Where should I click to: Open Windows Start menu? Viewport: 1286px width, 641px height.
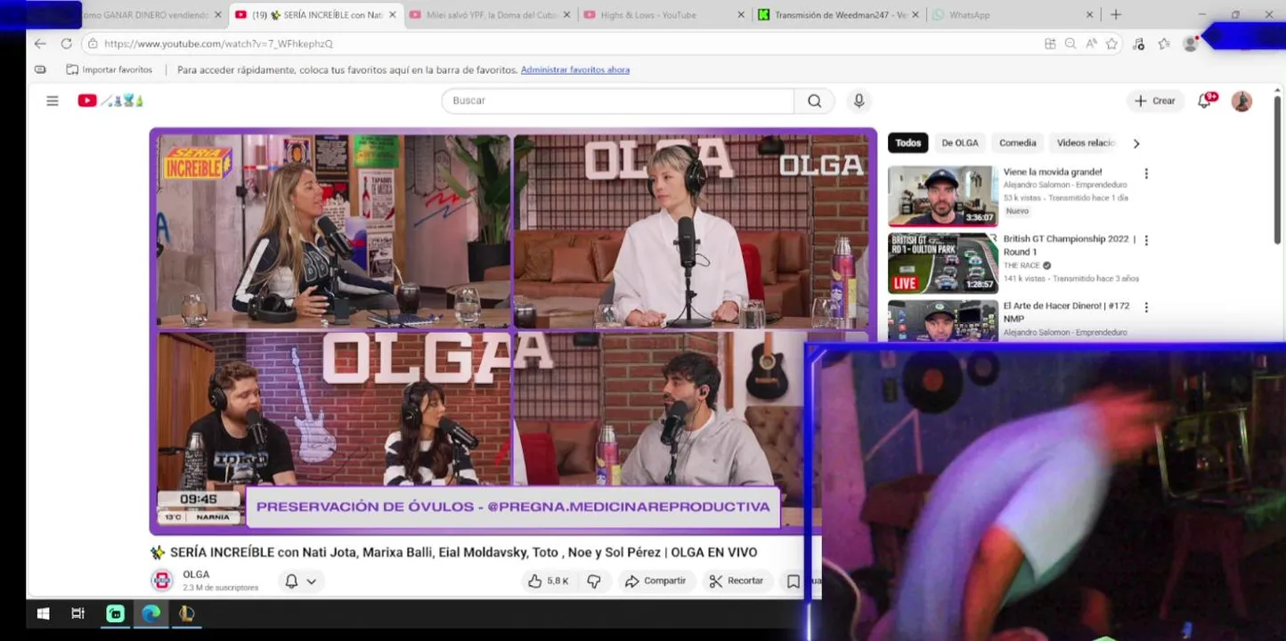pos(42,613)
